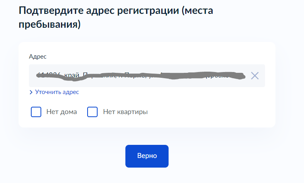Tick the "Нет дома" checkbox box
This screenshot has width=304, height=183.
(x=36, y=112)
